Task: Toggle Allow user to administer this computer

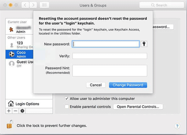Action: 67,99
